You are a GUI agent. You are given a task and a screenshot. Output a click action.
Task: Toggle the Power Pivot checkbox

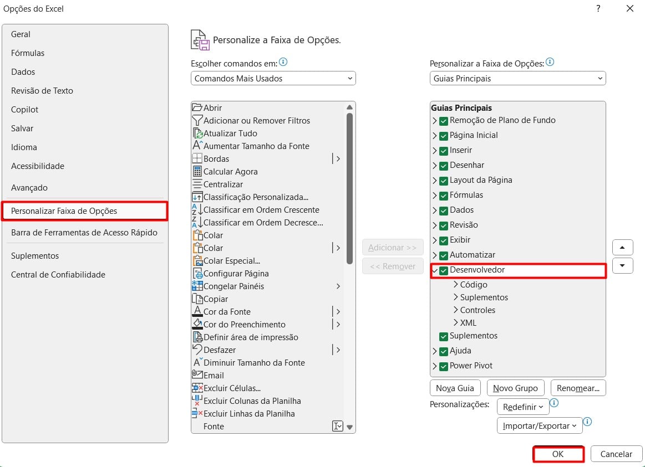click(x=444, y=366)
